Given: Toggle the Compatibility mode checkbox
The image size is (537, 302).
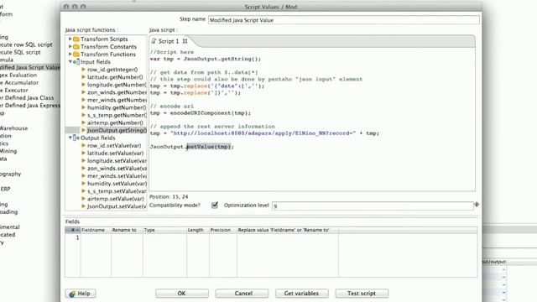Looking at the screenshot, I should pyautogui.click(x=215, y=205).
